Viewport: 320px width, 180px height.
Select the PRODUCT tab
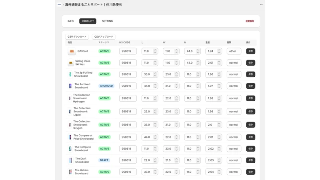(88, 21)
